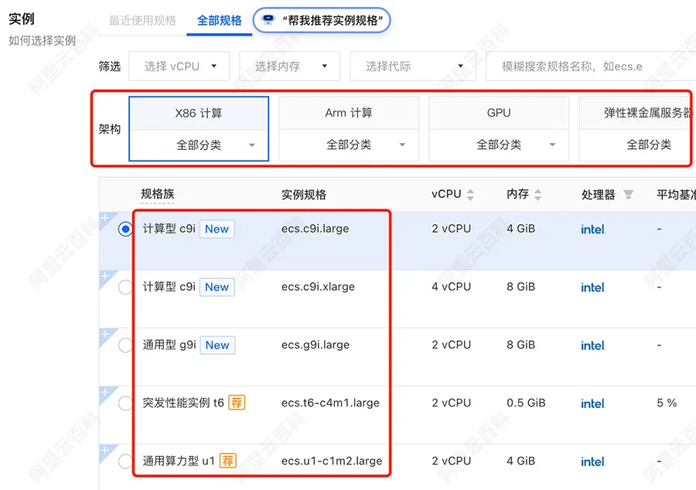This screenshot has width=696, height=490.
Task: Open 选择内存 filter dropdown
Action: [290, 66]
